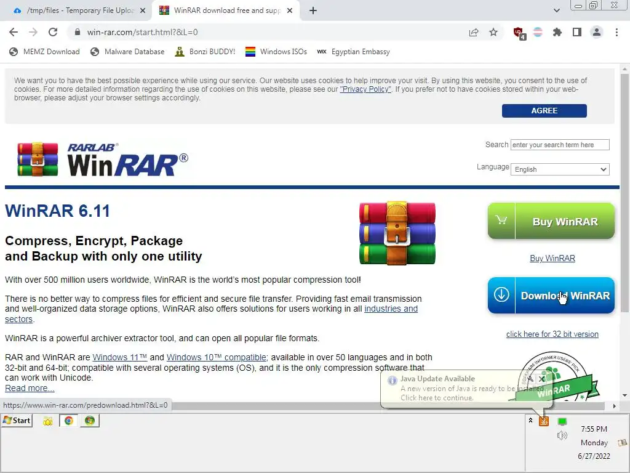Open the Chrome three-dot menu
This screenshot has height=473, width=630.
coord(616,32)
